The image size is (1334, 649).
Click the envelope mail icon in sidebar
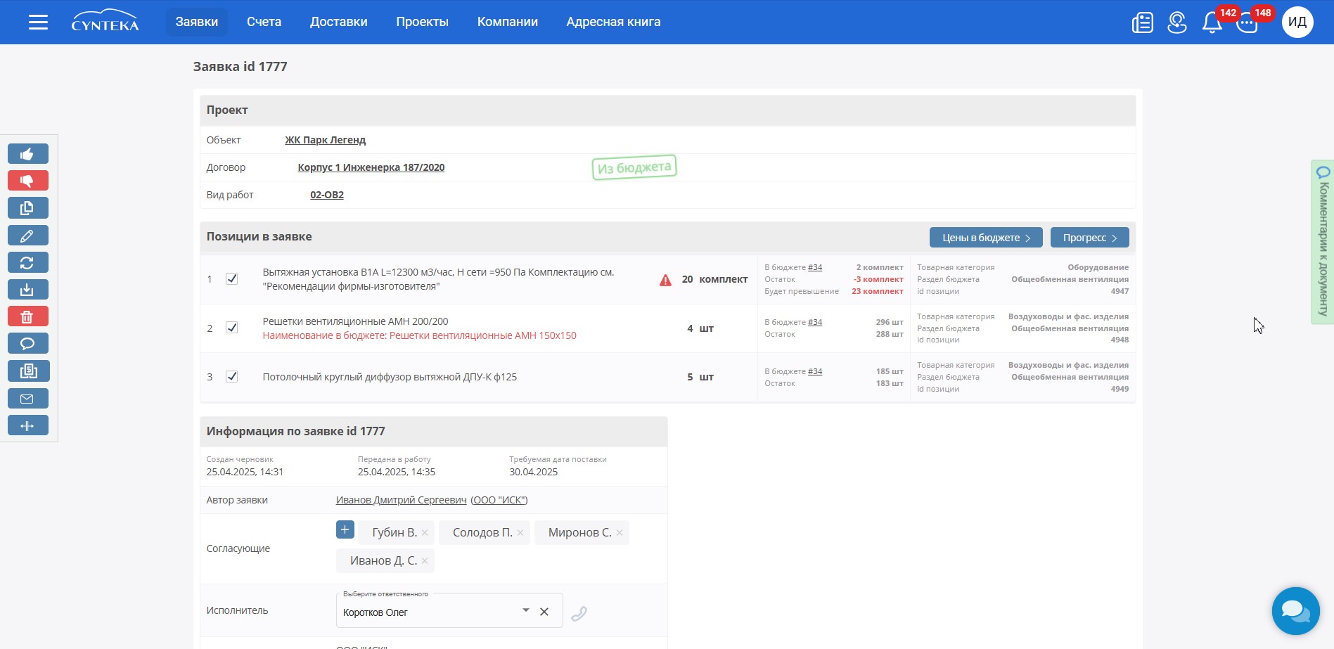coord(27,399)
